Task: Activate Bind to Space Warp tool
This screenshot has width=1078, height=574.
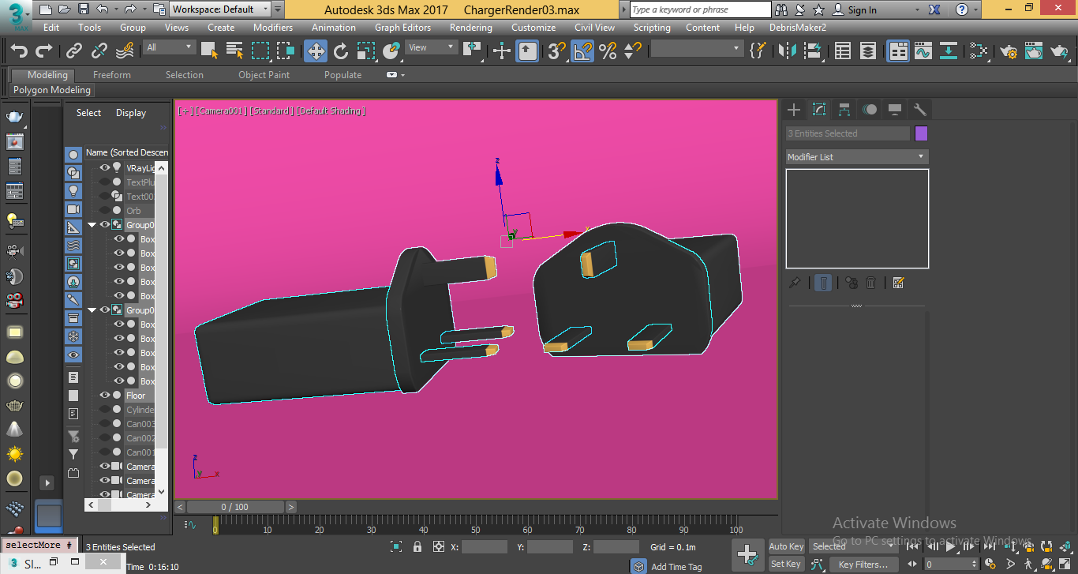Action: 124,51
